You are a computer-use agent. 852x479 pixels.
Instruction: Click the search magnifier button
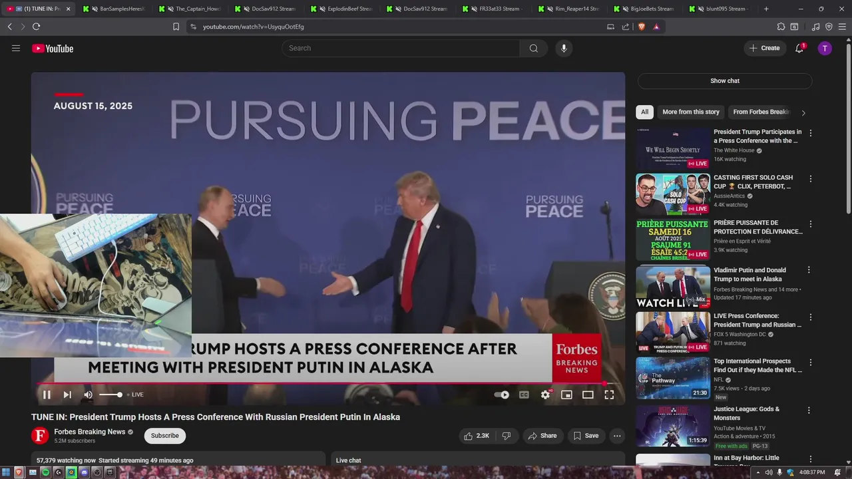click(534, 48)
